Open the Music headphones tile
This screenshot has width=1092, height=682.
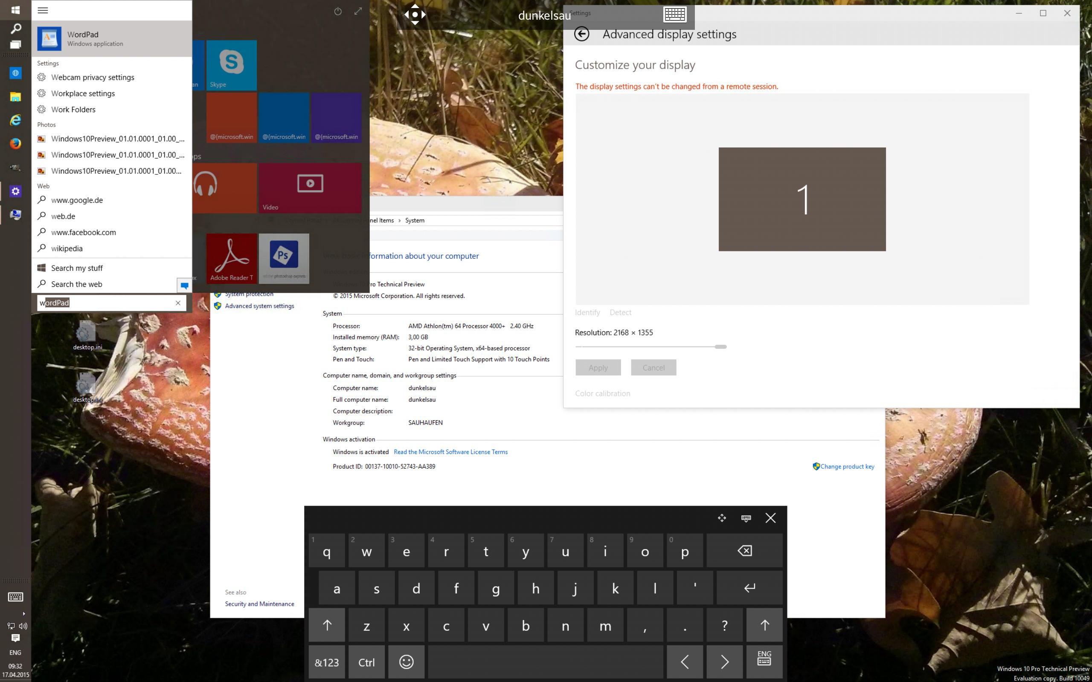pos(224,188)
